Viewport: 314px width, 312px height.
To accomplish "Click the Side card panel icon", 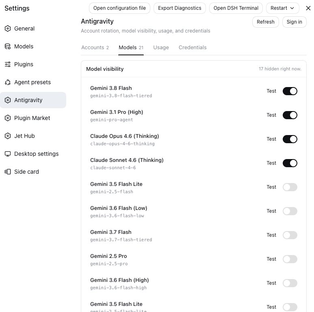I will (8, 172).
